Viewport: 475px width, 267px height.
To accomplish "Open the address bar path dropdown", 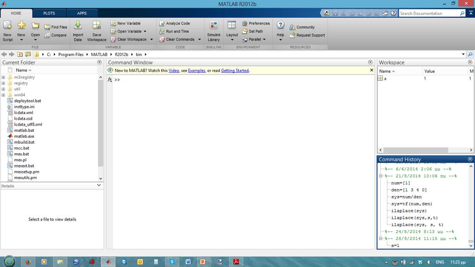I will [463, 55].
